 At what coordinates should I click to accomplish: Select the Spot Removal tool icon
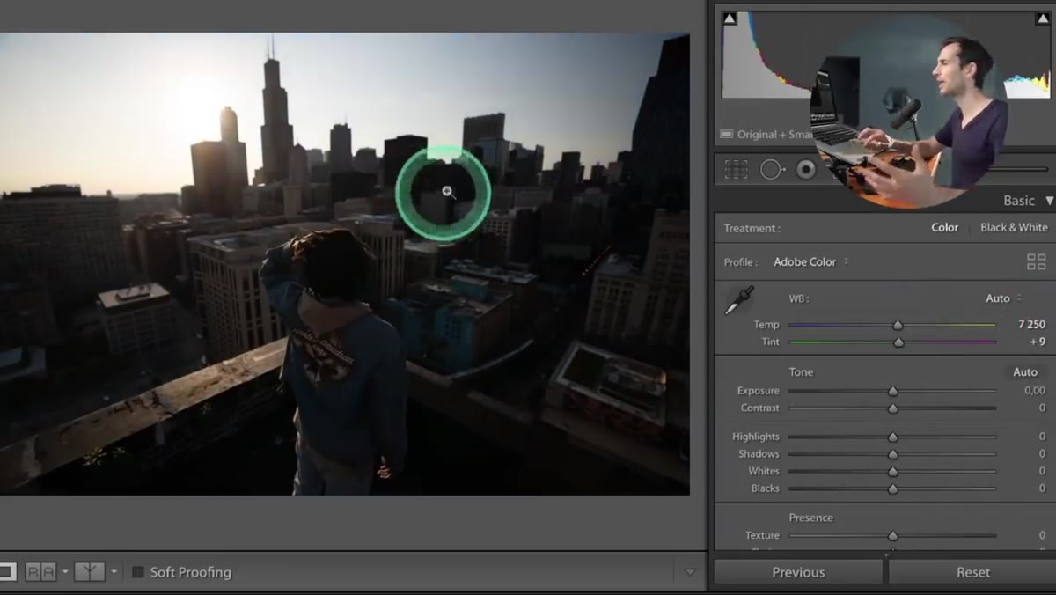coord(772,169)
